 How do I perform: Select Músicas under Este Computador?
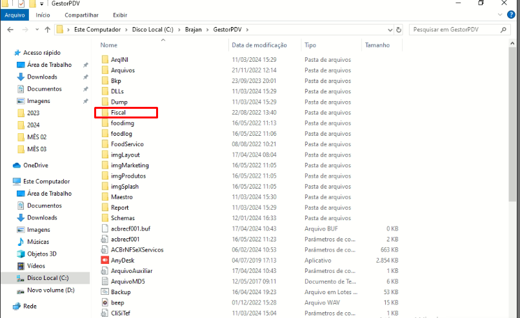[38, 241]
